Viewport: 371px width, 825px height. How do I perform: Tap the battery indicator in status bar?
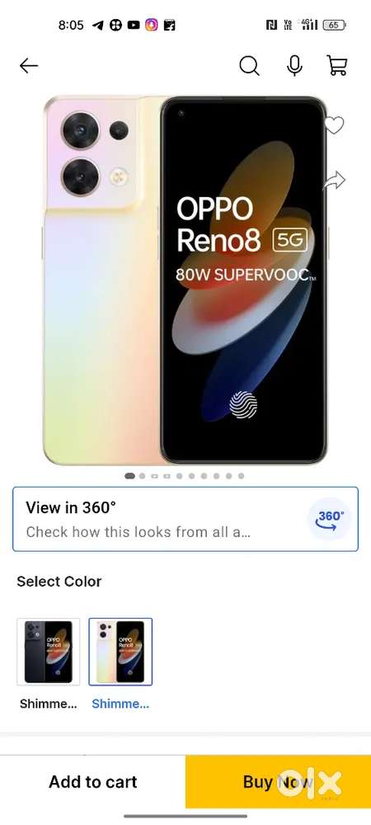[x=334, y=25]
